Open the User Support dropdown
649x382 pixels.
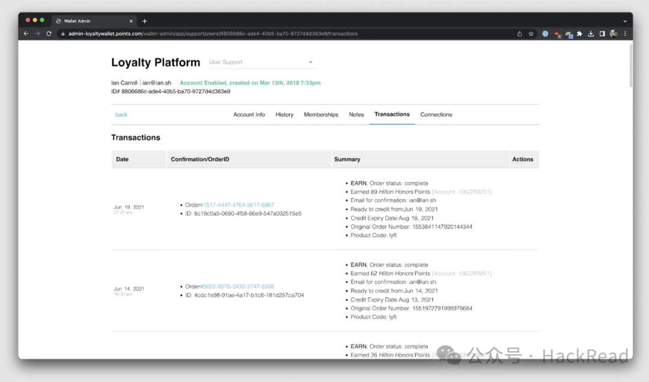pos(261,62)
